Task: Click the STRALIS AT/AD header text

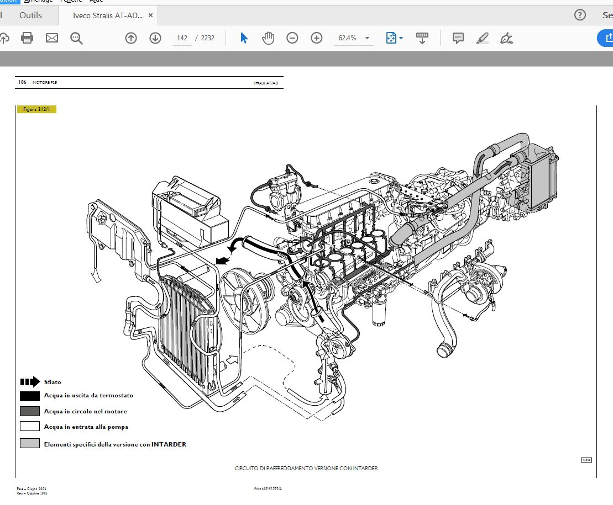Action: pos(266,83)
